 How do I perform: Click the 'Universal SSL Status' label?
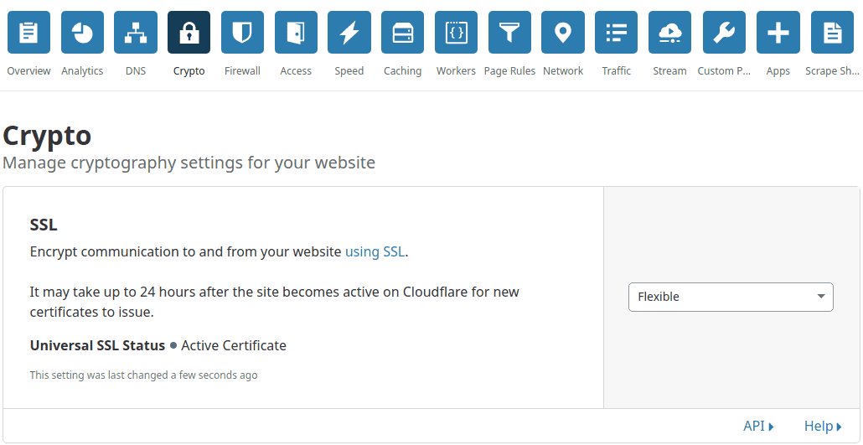97,346
